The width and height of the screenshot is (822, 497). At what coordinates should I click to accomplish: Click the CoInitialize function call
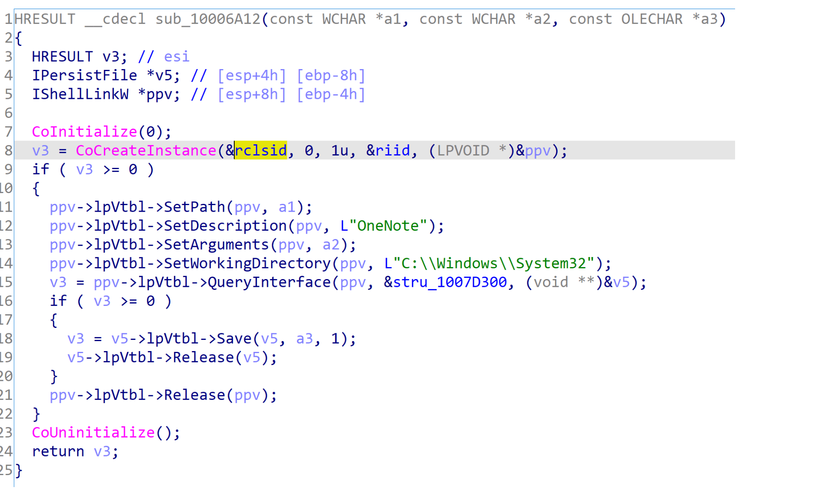(84, 132)
